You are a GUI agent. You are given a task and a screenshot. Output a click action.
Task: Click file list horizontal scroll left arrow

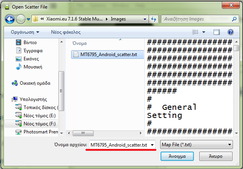pyautogui.click(x=69, y=133)
